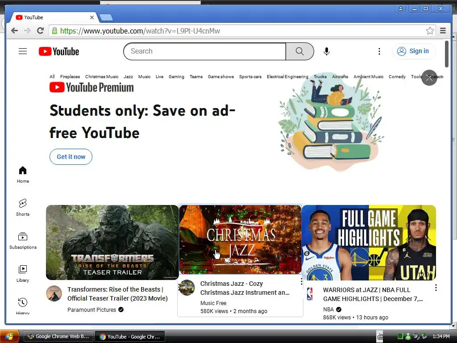Select the Fireplaces filter chip
Viewport: 457px width, 343px height.
point(70,77)
